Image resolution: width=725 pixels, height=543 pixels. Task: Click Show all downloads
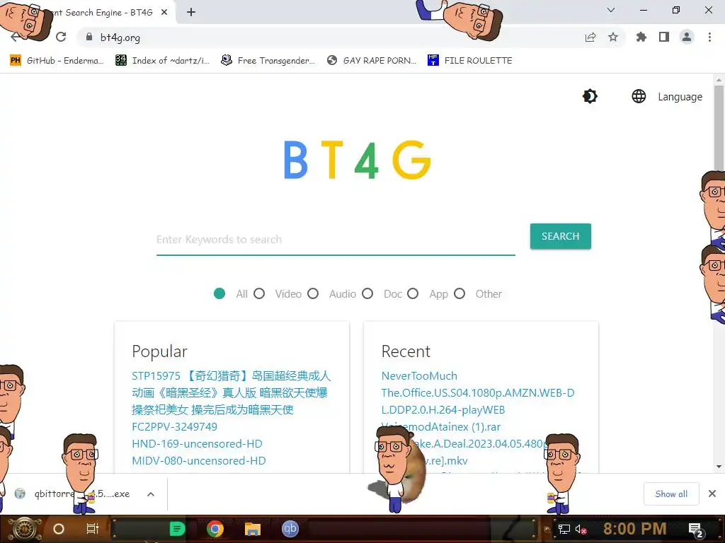click(671, 494)
